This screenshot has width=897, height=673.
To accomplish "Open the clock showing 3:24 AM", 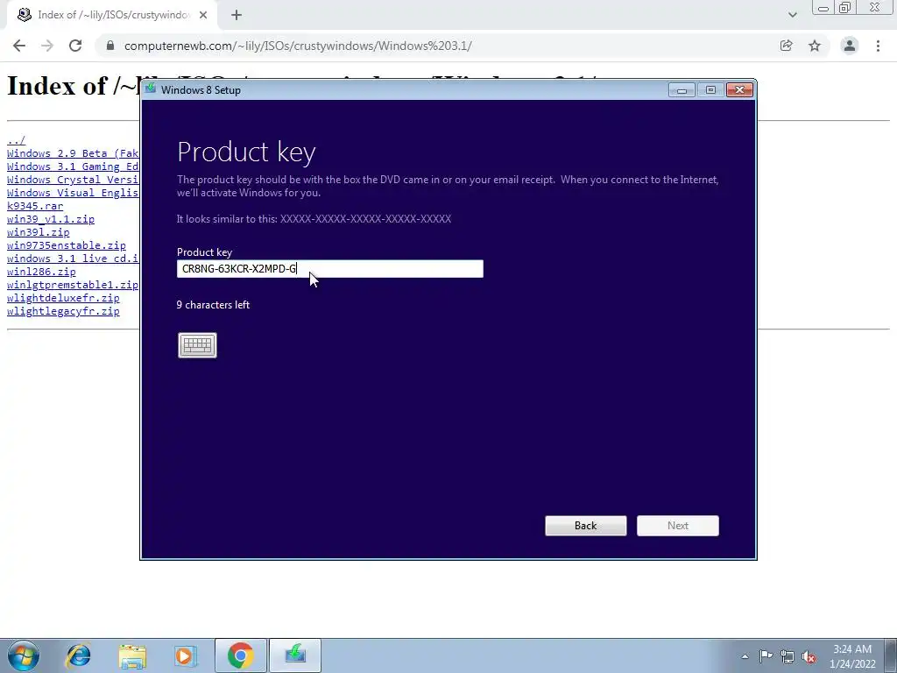I will [852, 656].
